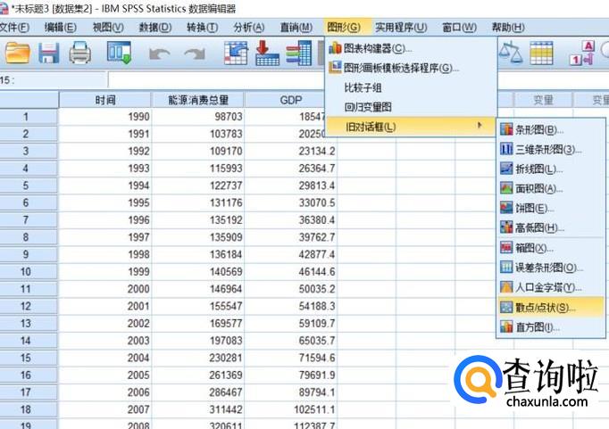
Task: Select 直方图(I) in submenu
Action: pos(551,327)
